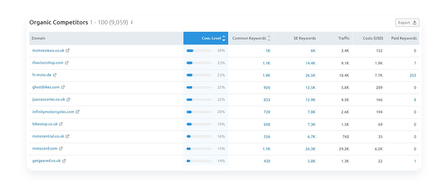448x186 pixels.
Task: Click SE keywords value 6K for mcmreviews.co.uk
Action: pos(313,51)
